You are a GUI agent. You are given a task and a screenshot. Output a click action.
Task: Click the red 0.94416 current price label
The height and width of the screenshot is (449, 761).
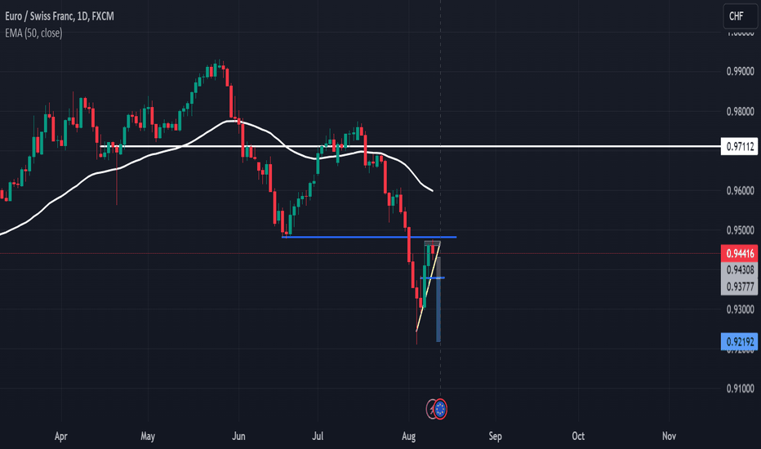tap(739, 253)
